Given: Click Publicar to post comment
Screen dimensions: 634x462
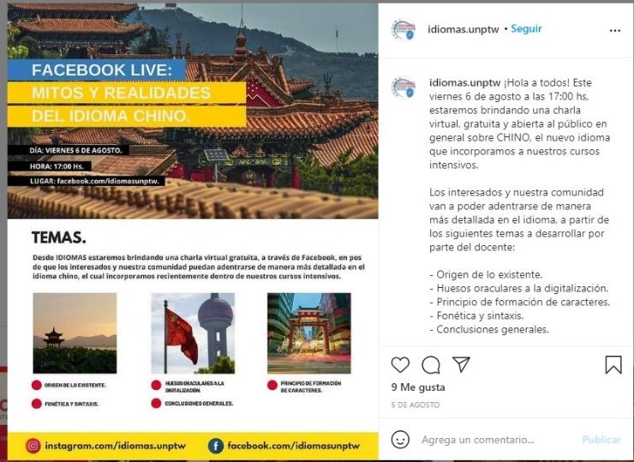Looking at the screenshot, I should 601,440.
